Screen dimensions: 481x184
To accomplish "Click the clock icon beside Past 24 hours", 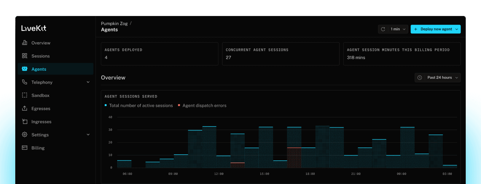I will click(x=420, y=78).
